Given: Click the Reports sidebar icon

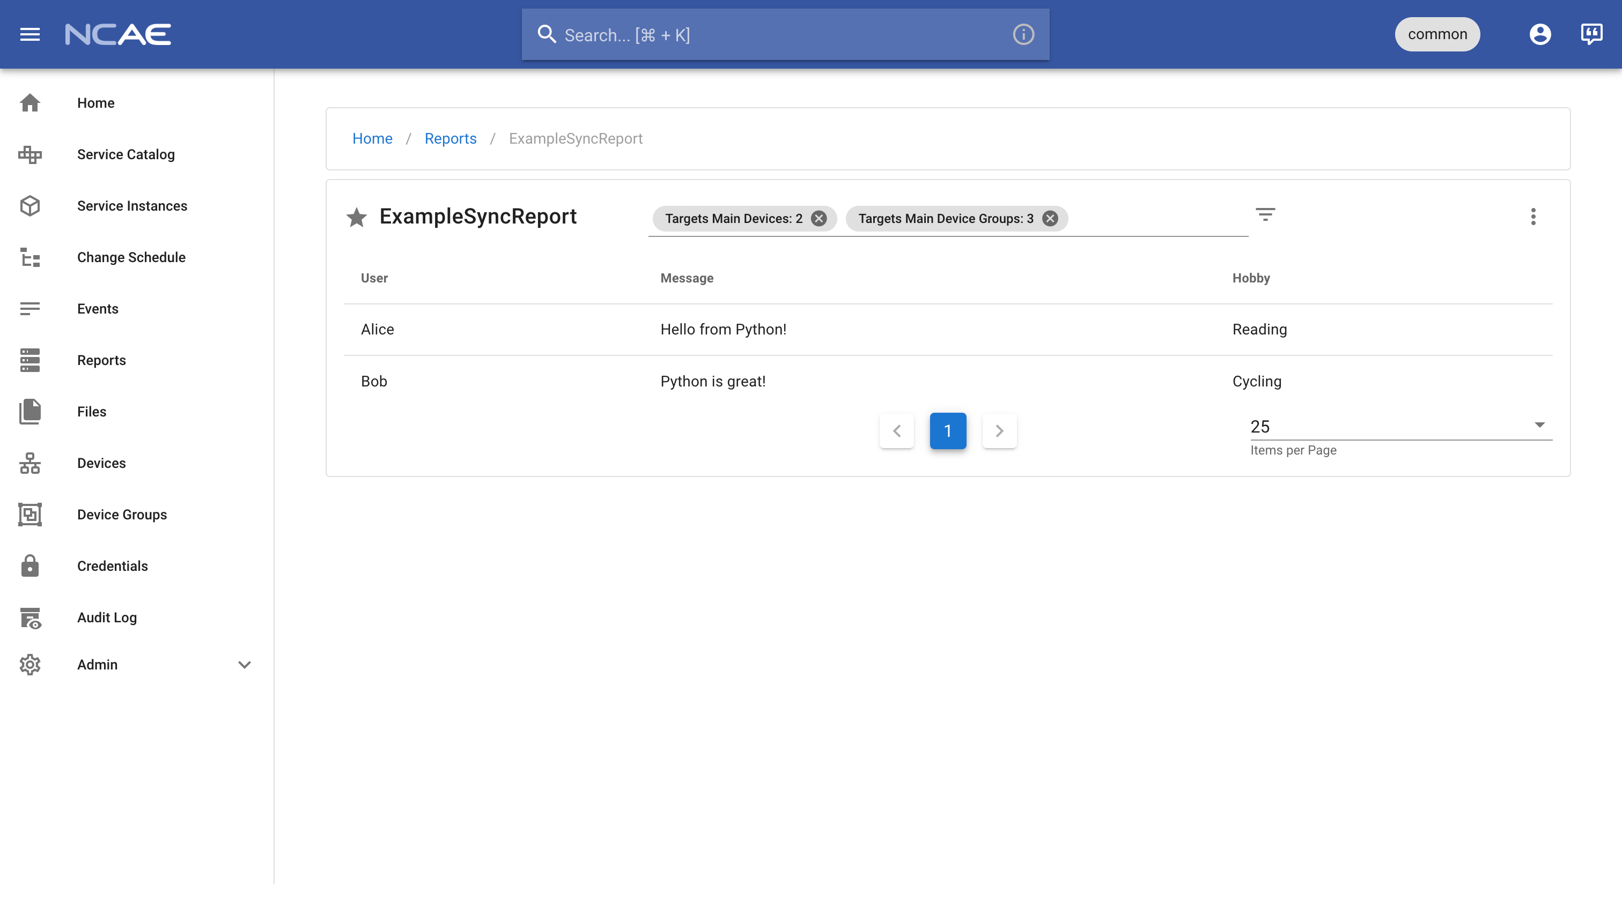Looking at the screenshot, I should tap(30, 360).
